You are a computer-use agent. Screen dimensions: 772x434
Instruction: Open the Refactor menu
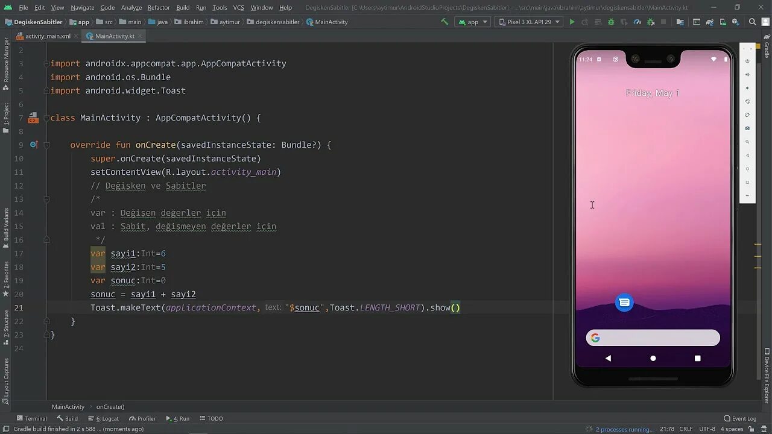click(x=158, y=8)
